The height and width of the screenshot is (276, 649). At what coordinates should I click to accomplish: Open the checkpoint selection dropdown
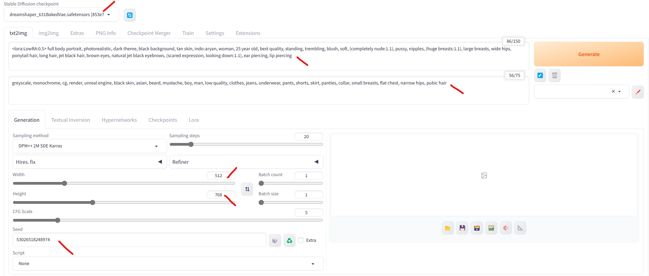61,15
